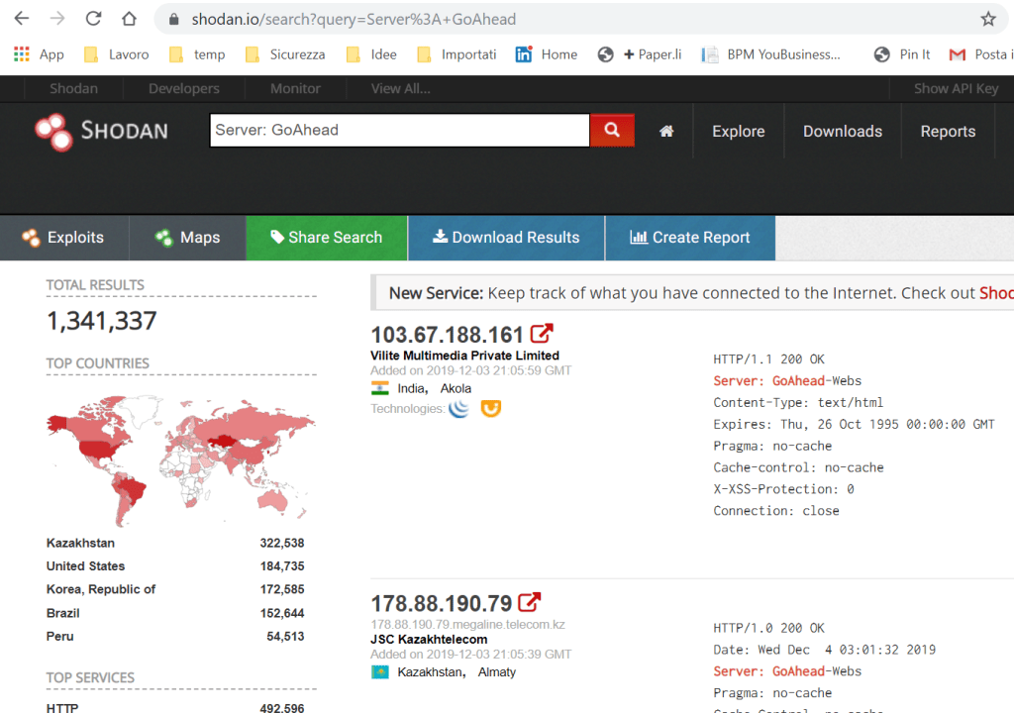Open external link icon beside 103.67.188.161
Image resolution: width=1014 pixels, height=713 pixels.
(542, 333)
